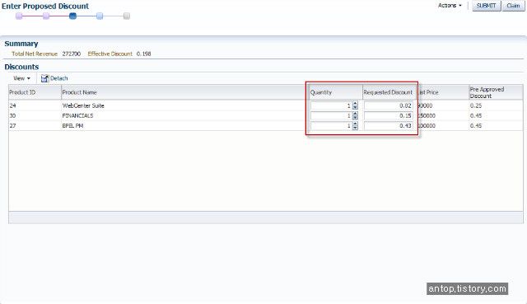This screenshot has height=304, width=527.
Task: Click the Requested Discount column header
Action: pyautogui.click(x=389, y=92)
